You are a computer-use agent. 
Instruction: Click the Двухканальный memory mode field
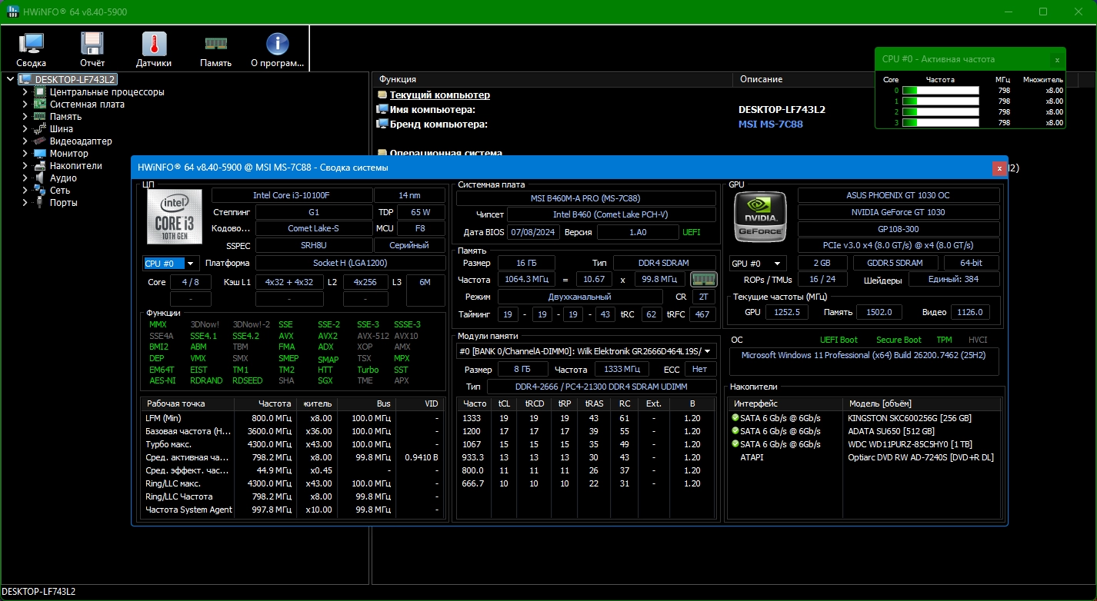(580, 297)
